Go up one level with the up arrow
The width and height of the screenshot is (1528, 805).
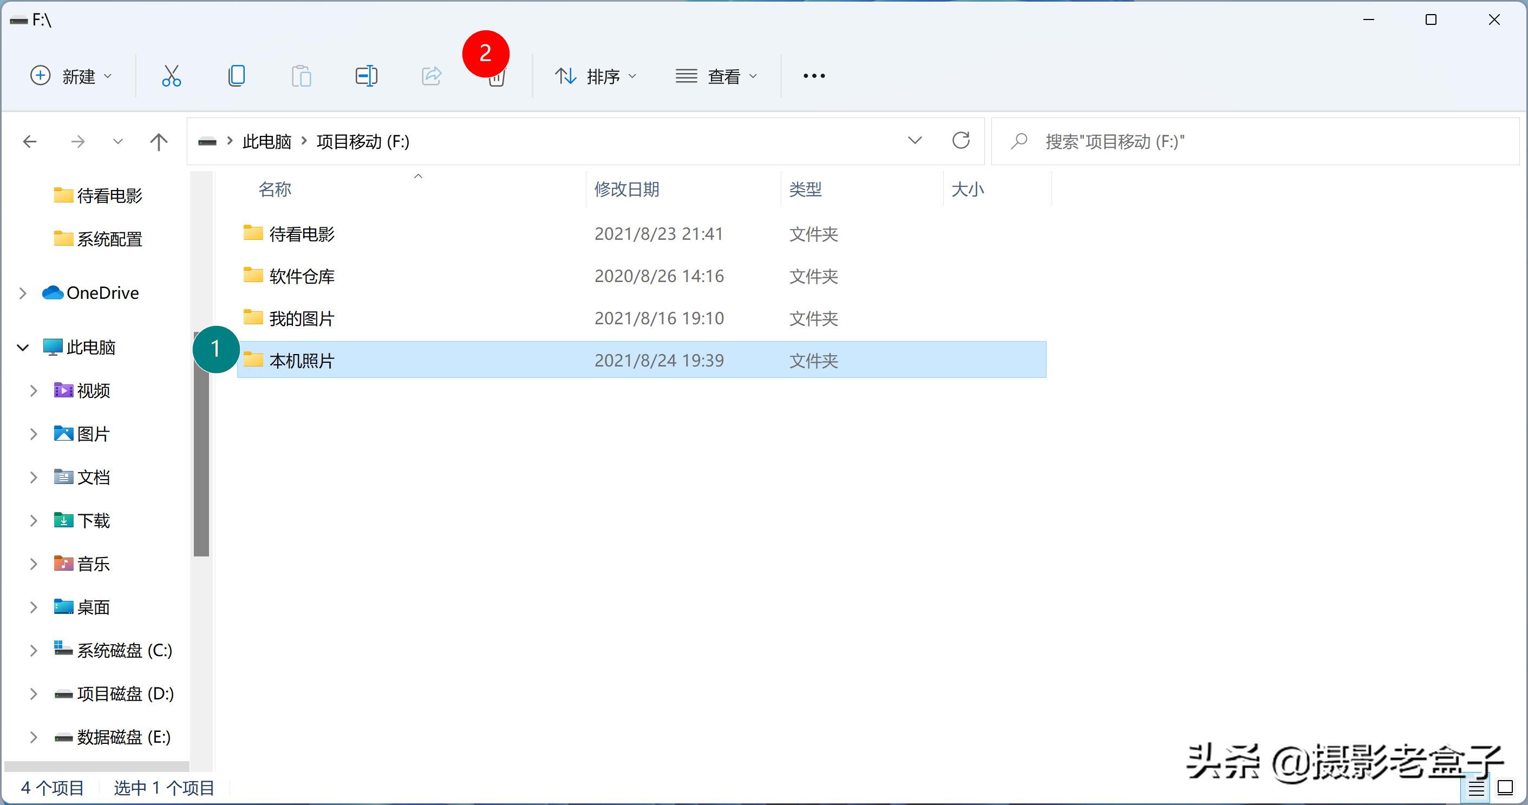tap(158, 141)
